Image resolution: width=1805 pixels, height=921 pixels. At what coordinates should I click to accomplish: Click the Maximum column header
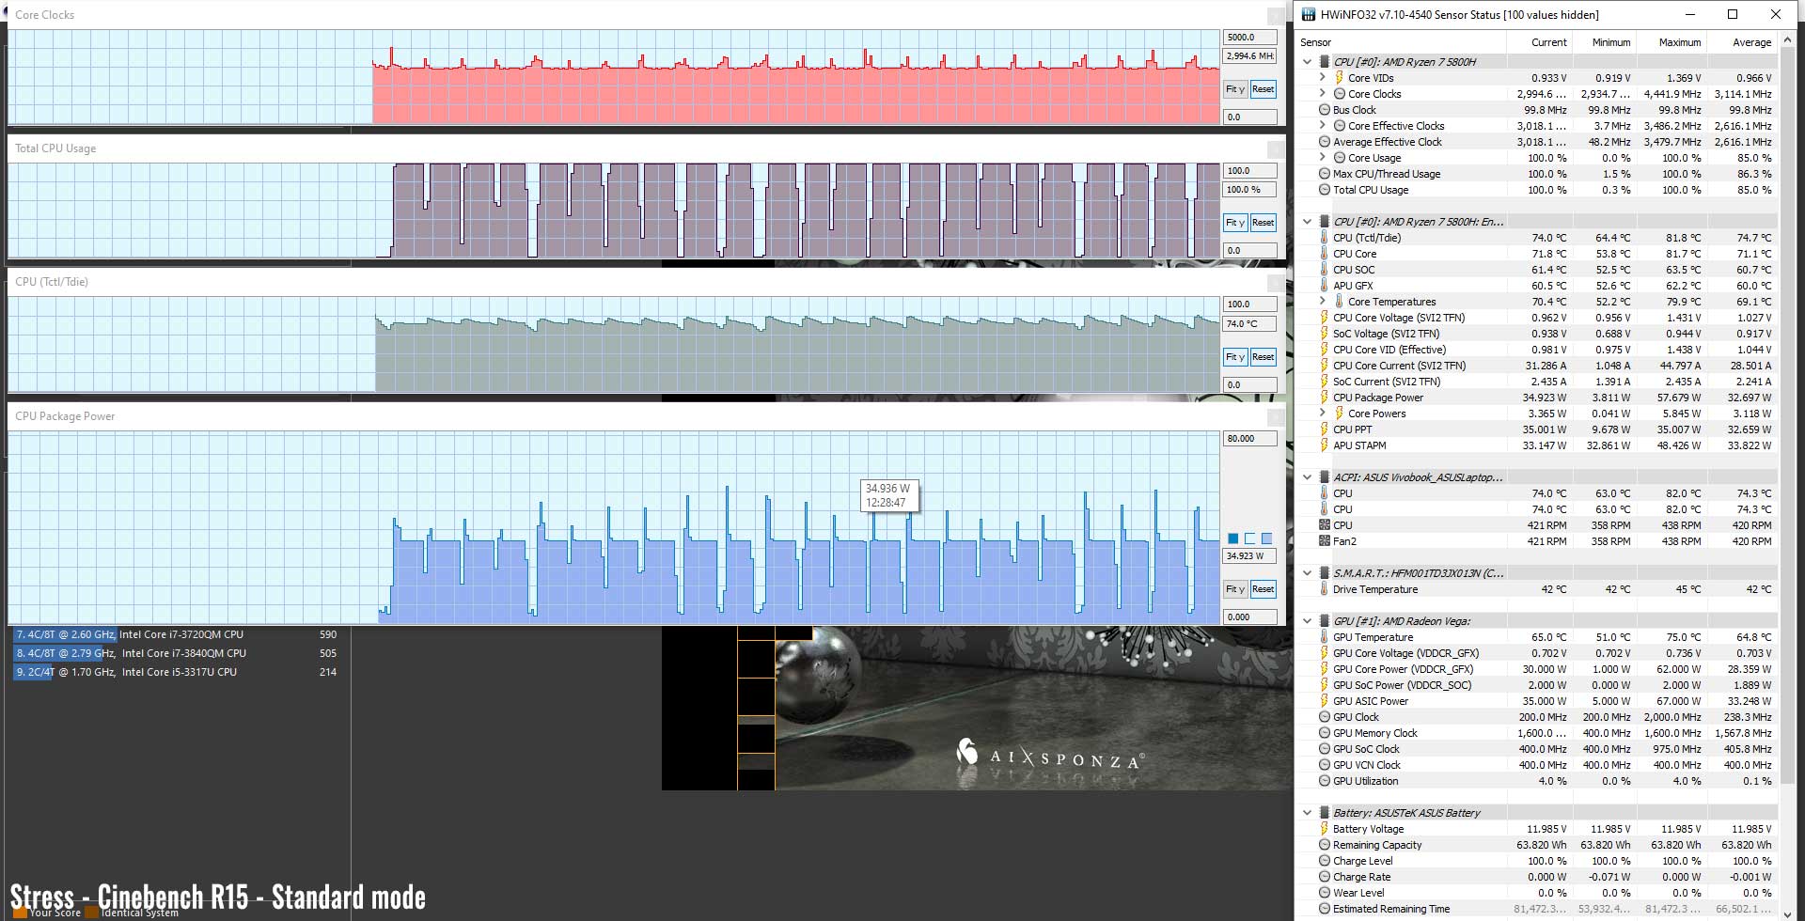pos(1679,42)
